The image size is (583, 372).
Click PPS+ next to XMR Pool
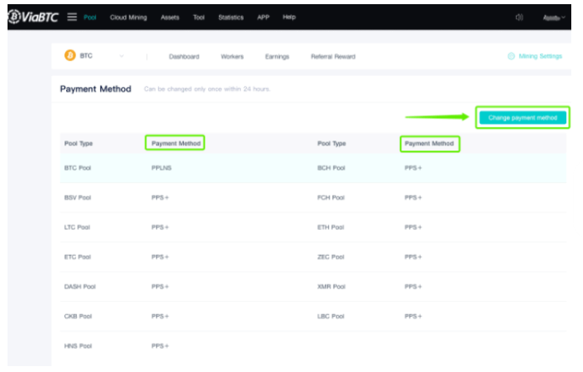coord(413,287)
